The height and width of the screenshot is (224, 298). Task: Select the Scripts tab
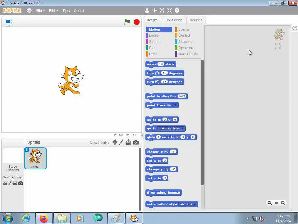(x=152, y=20)
